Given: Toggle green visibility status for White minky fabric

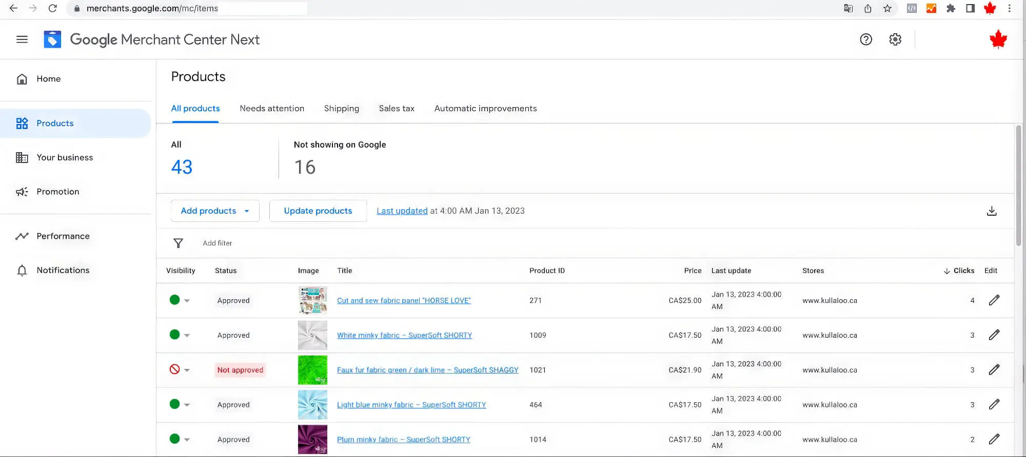Looking at the screenshot, I should click(x=174, y=335).
